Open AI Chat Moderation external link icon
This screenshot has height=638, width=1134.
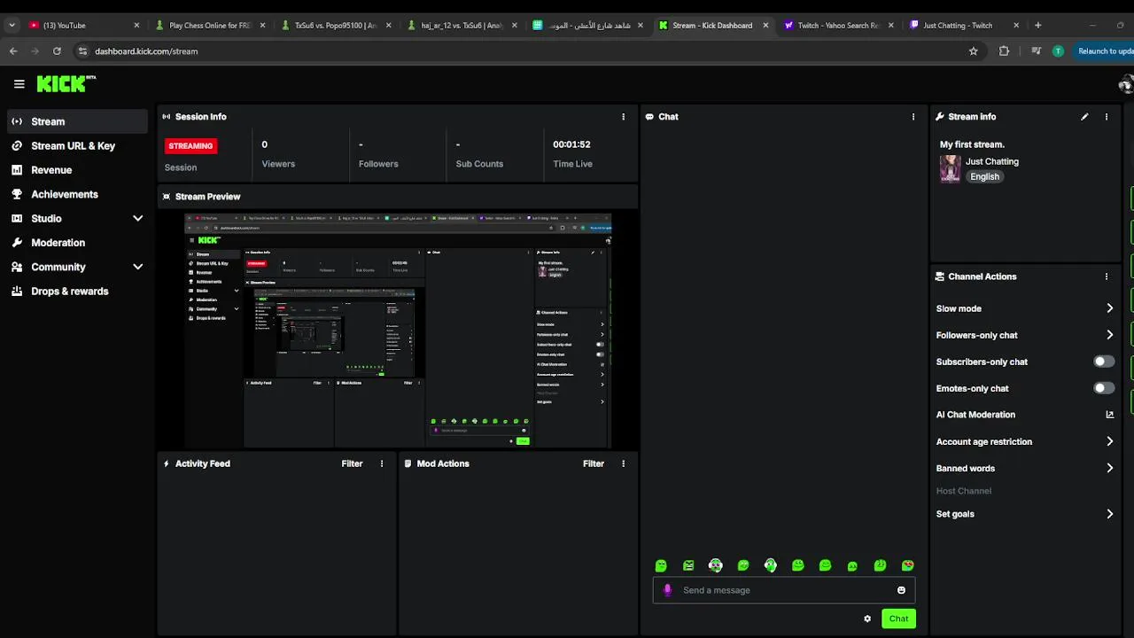pyautogui.click(x=1109, y=415)
